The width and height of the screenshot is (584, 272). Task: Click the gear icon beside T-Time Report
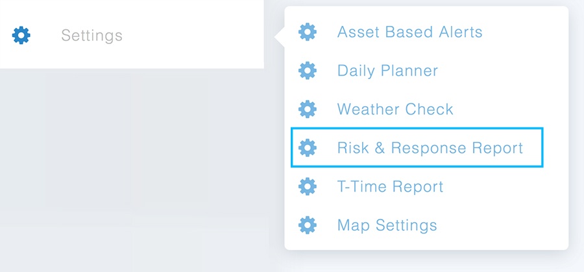308,186
